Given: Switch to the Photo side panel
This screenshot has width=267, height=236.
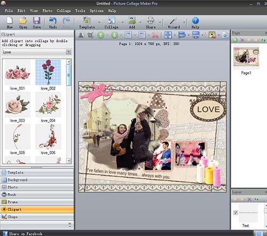Looking at the screenshot, I should (37, 187).
